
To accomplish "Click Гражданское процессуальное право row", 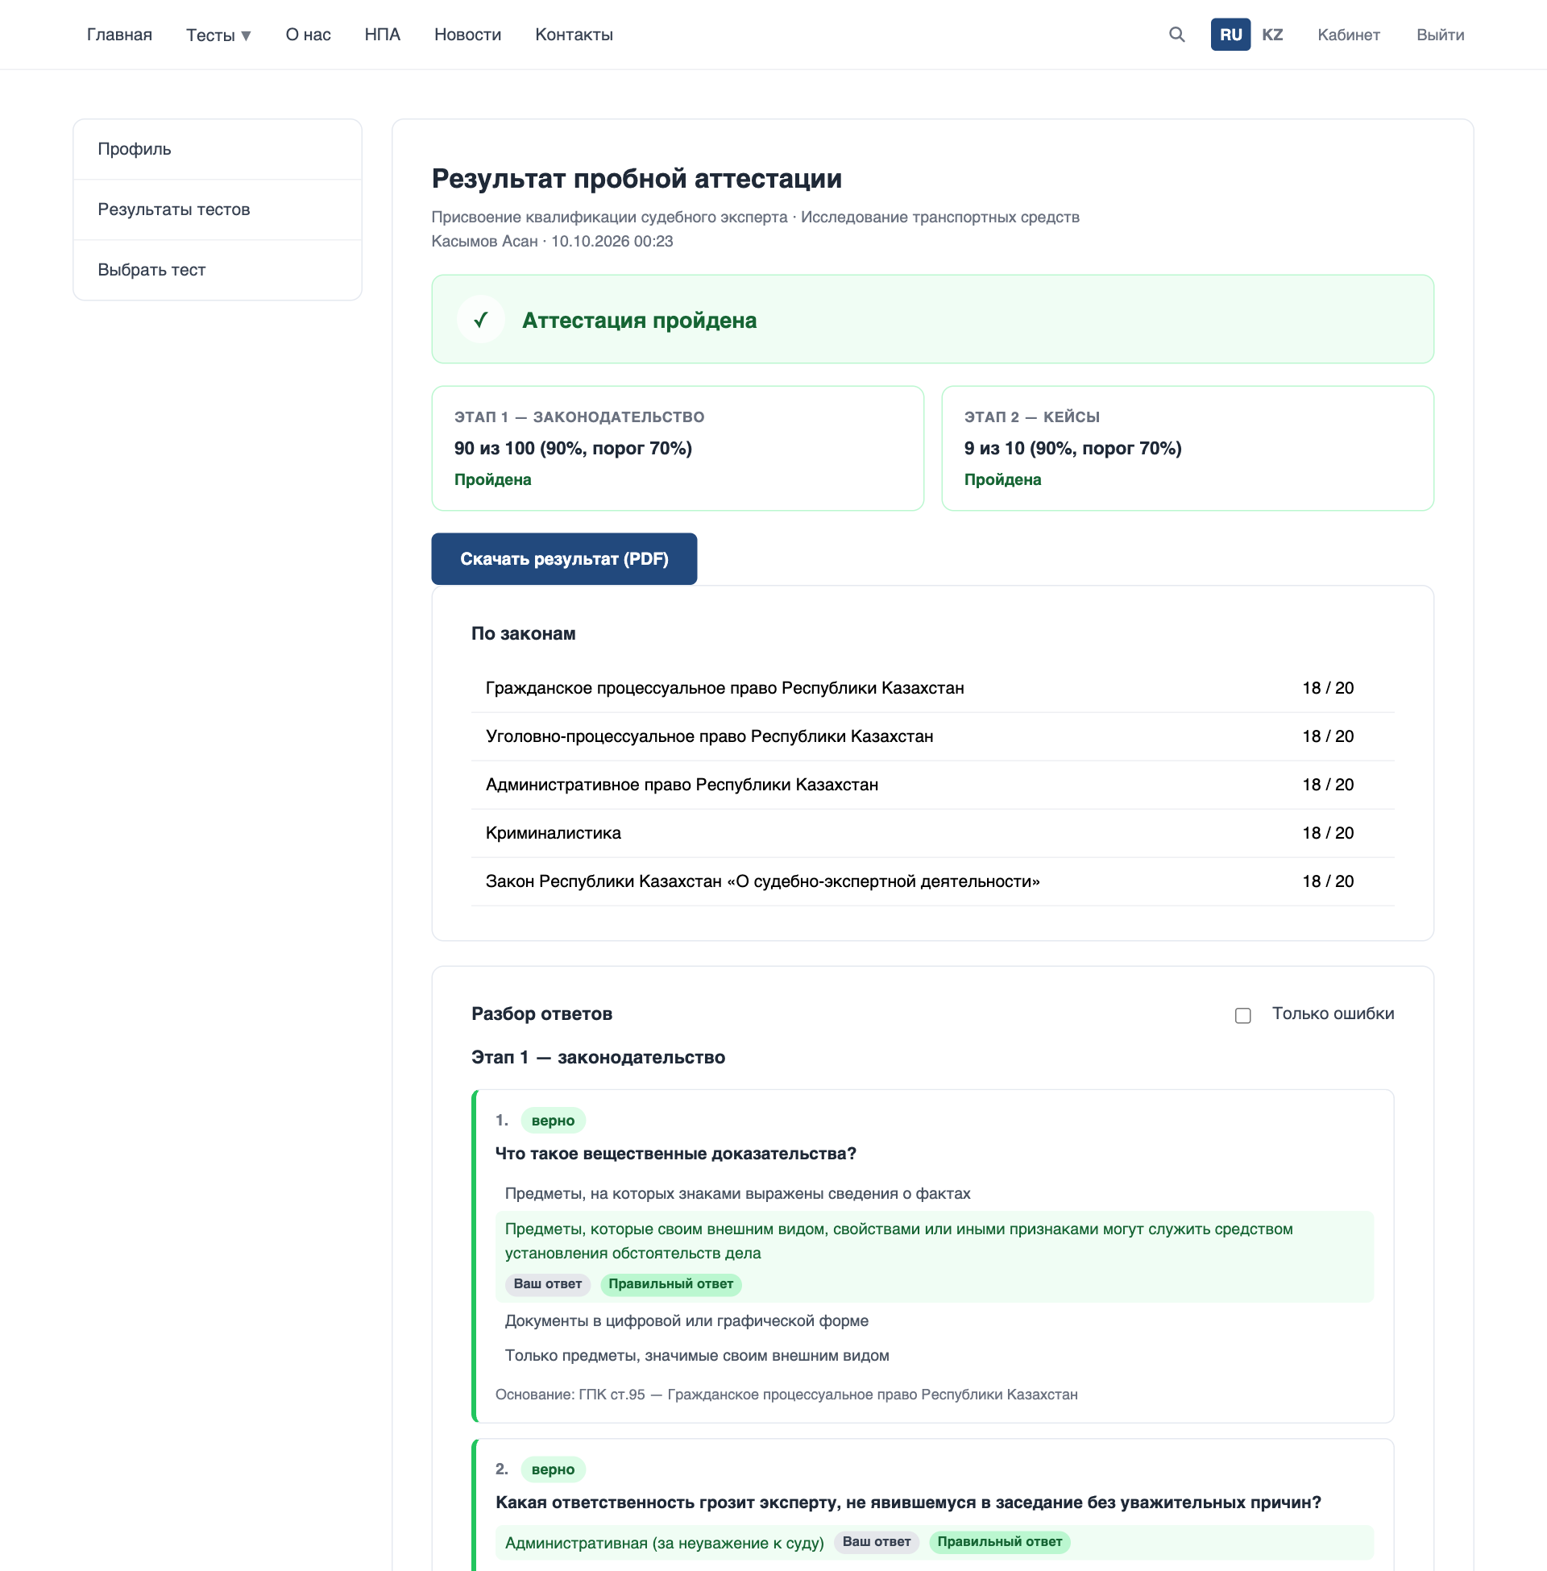I will tap(932, 688).
